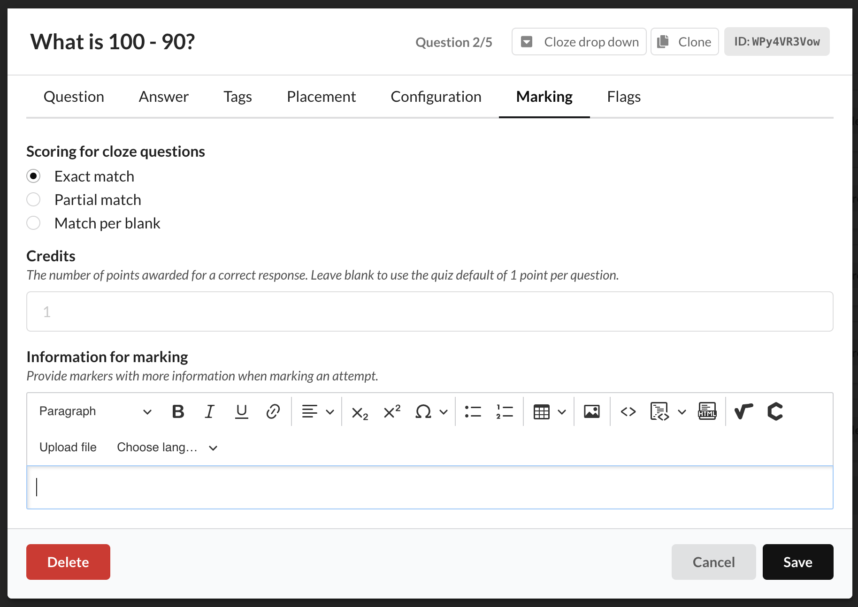This screenshot has width=858, height=607.
Task: Choose Match per blank scoring
Action: [33, 223]
